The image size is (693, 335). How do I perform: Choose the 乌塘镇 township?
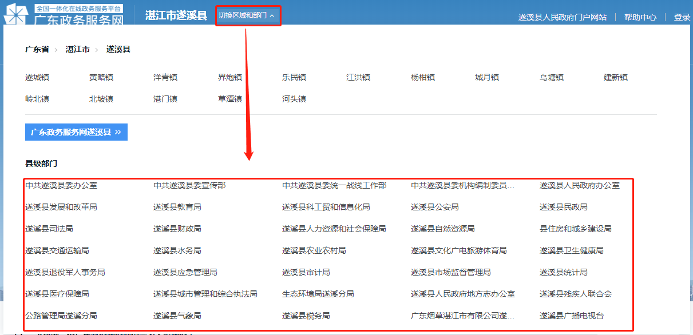pos(551,77)
